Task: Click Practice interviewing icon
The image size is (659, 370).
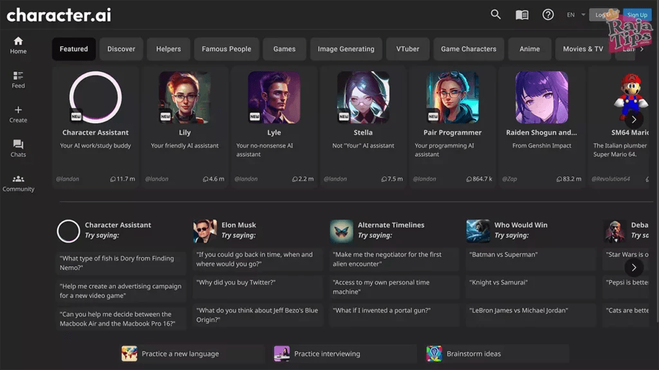Action: (282, 354)
